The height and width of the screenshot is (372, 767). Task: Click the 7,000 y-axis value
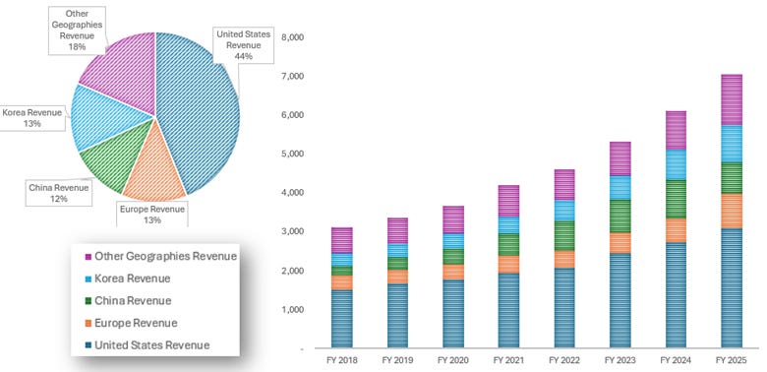pos(293,77)
